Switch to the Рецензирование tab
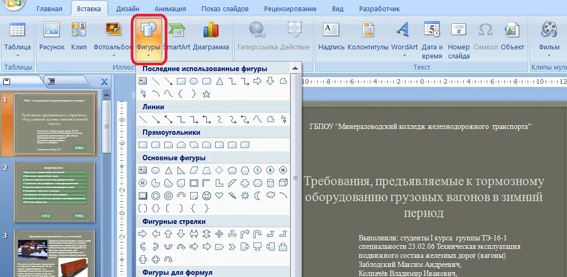This screenshot has height=277, width=567. 290,8
